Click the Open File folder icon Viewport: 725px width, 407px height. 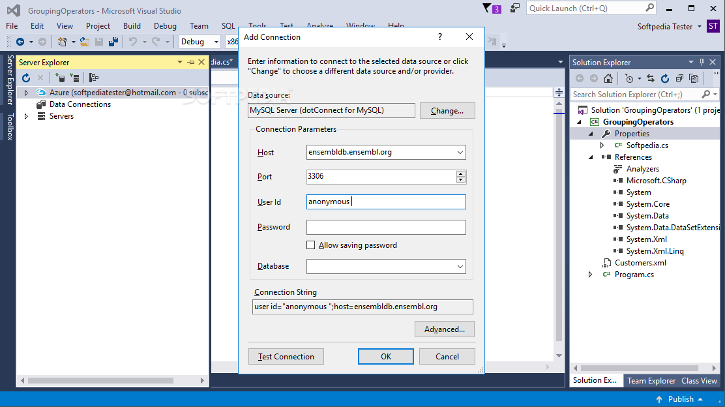[85, 42]
